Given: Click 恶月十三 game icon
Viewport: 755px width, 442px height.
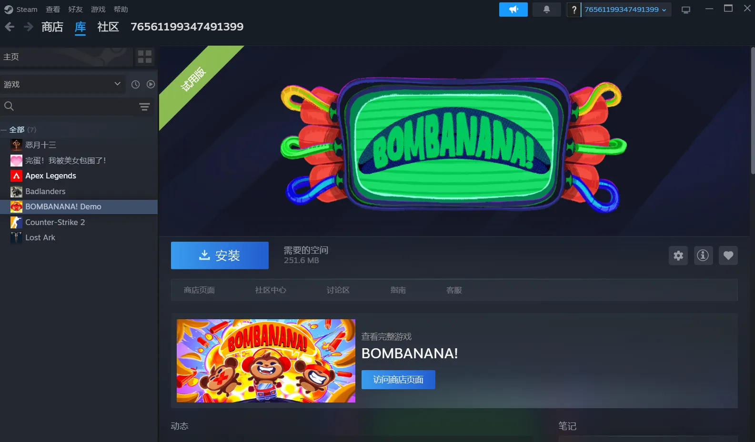Looking at the screenshot, I should [x=16, y=145].
